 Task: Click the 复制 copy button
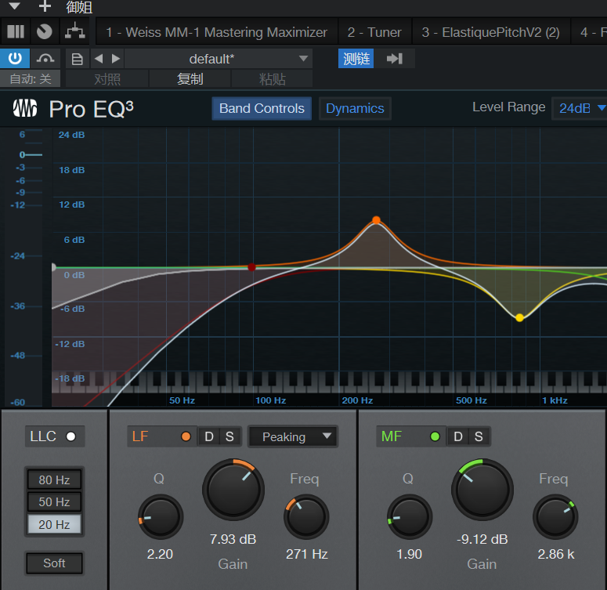pos(190,79)
